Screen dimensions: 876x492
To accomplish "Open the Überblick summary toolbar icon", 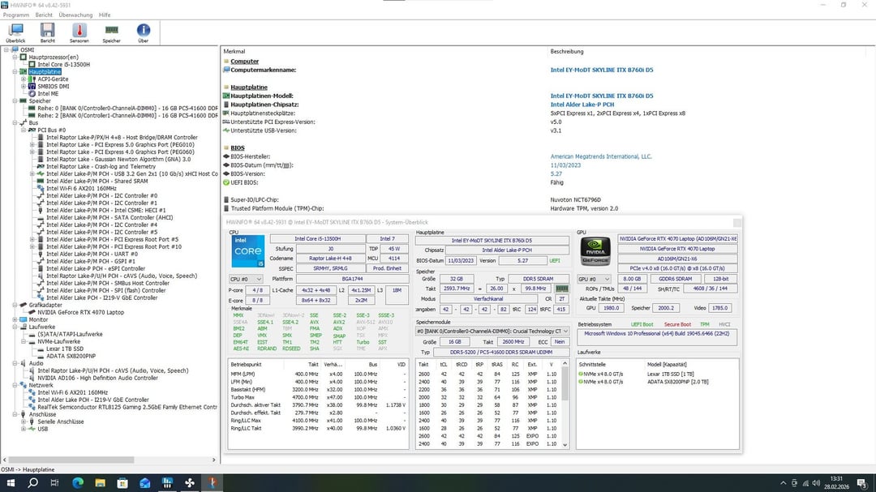I will 15,32.
